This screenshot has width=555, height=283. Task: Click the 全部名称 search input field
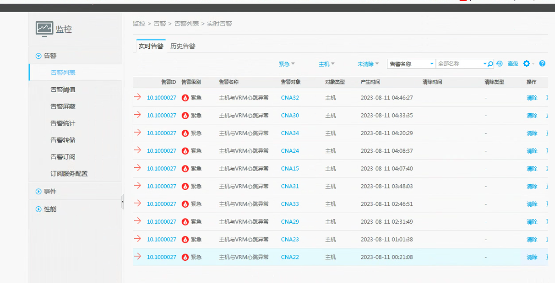click(x=458, y=64)
